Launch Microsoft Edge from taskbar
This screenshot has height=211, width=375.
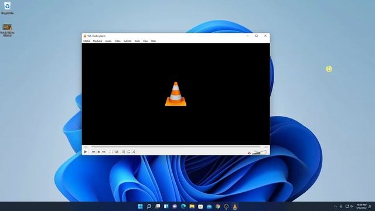[183, 206]
